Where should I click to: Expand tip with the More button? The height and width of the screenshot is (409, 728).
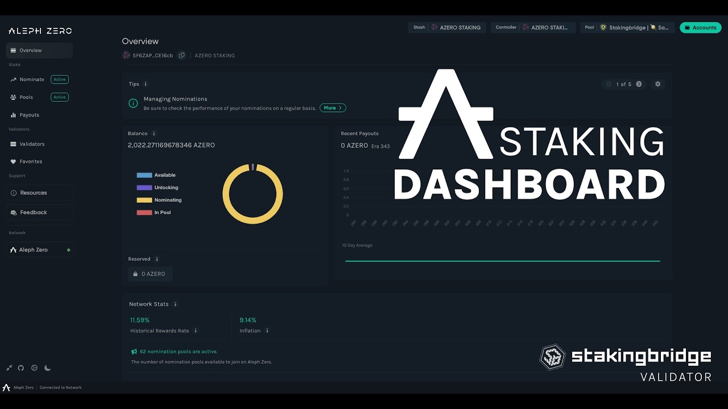[333, 108]
